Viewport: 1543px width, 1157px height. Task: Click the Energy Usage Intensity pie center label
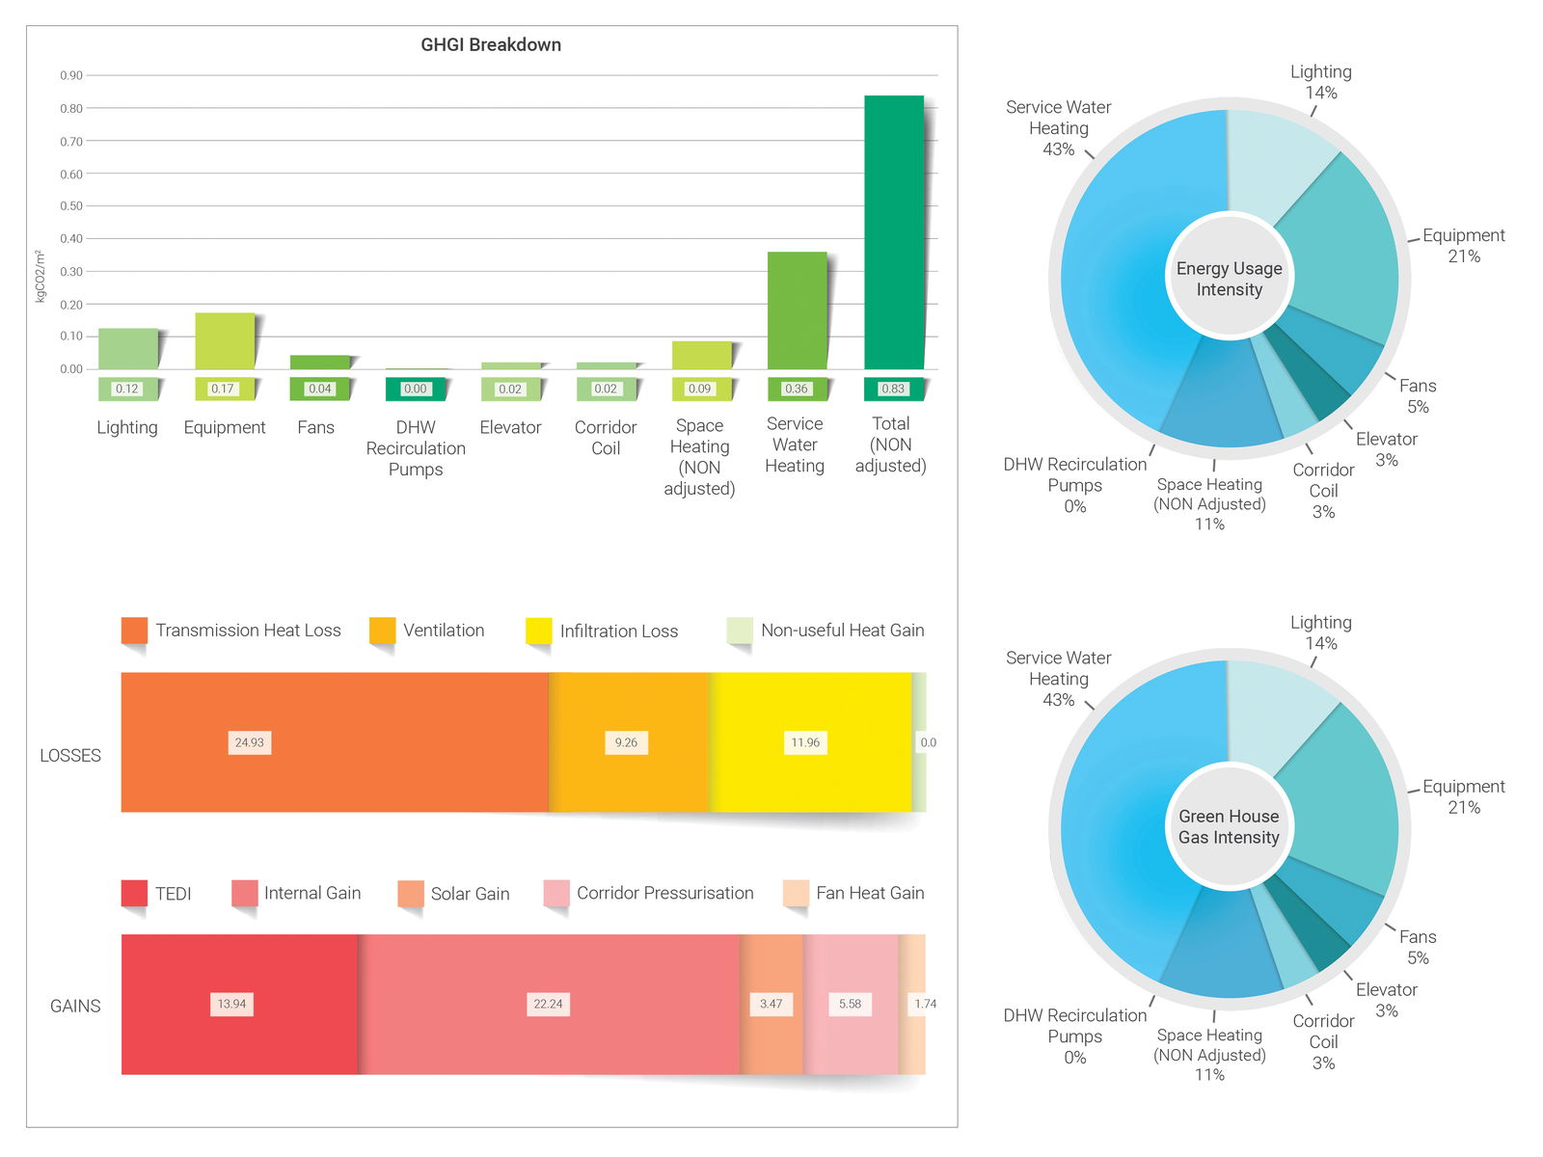pyautogui.click(x=1230, y=279)
